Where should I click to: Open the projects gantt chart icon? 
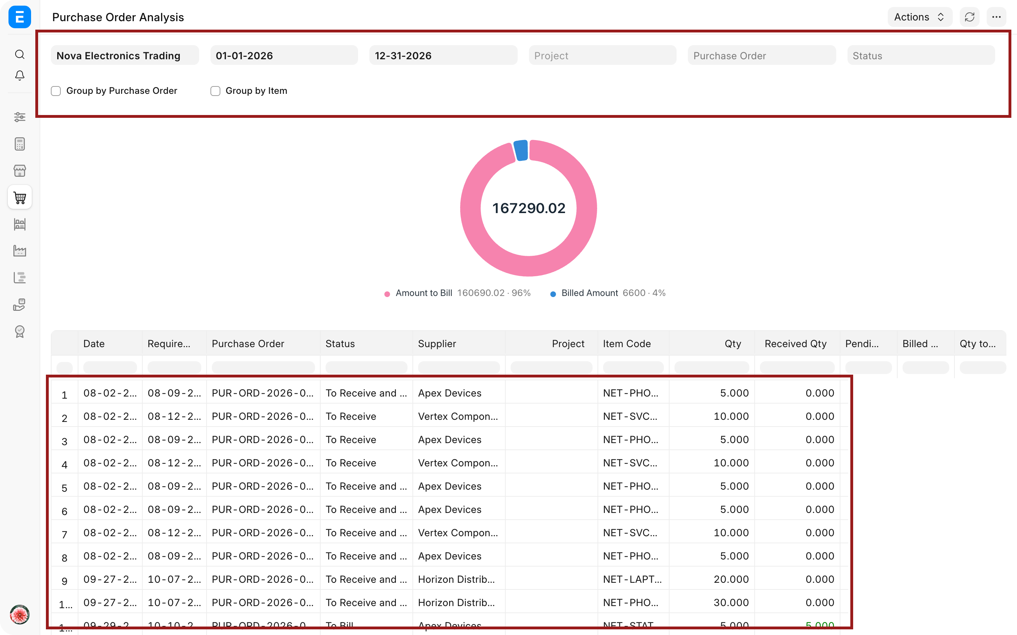(x=20, y=278)
